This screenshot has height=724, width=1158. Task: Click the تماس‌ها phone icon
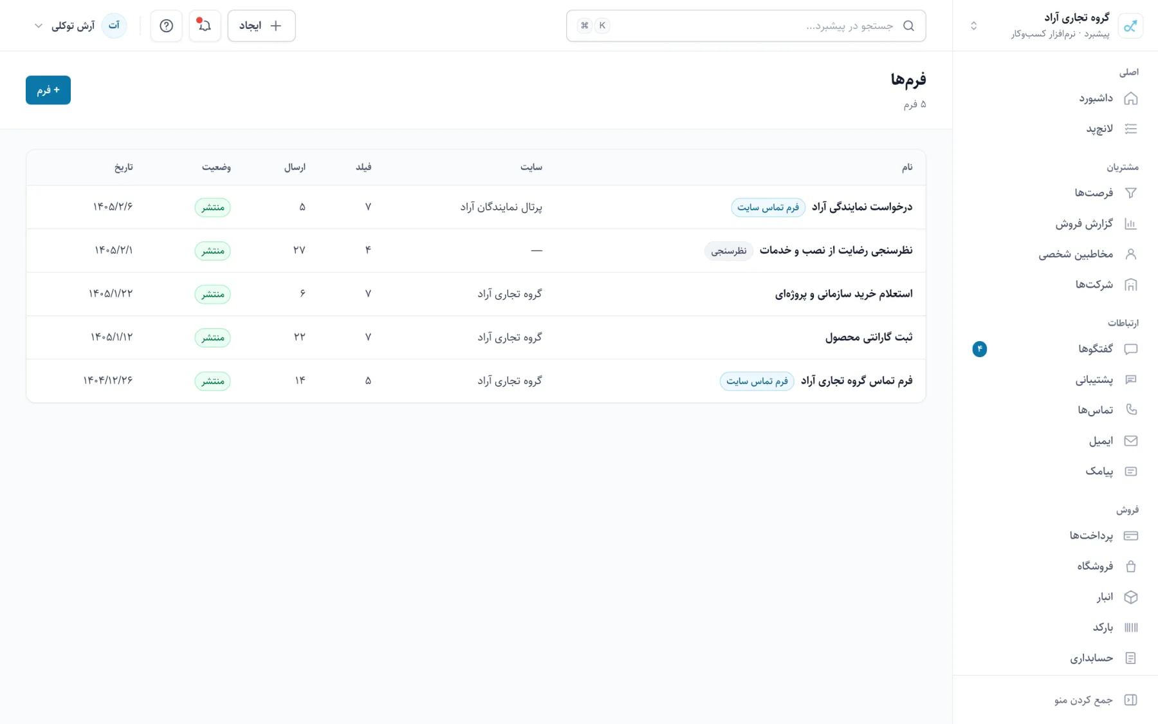coord(1130,410)
